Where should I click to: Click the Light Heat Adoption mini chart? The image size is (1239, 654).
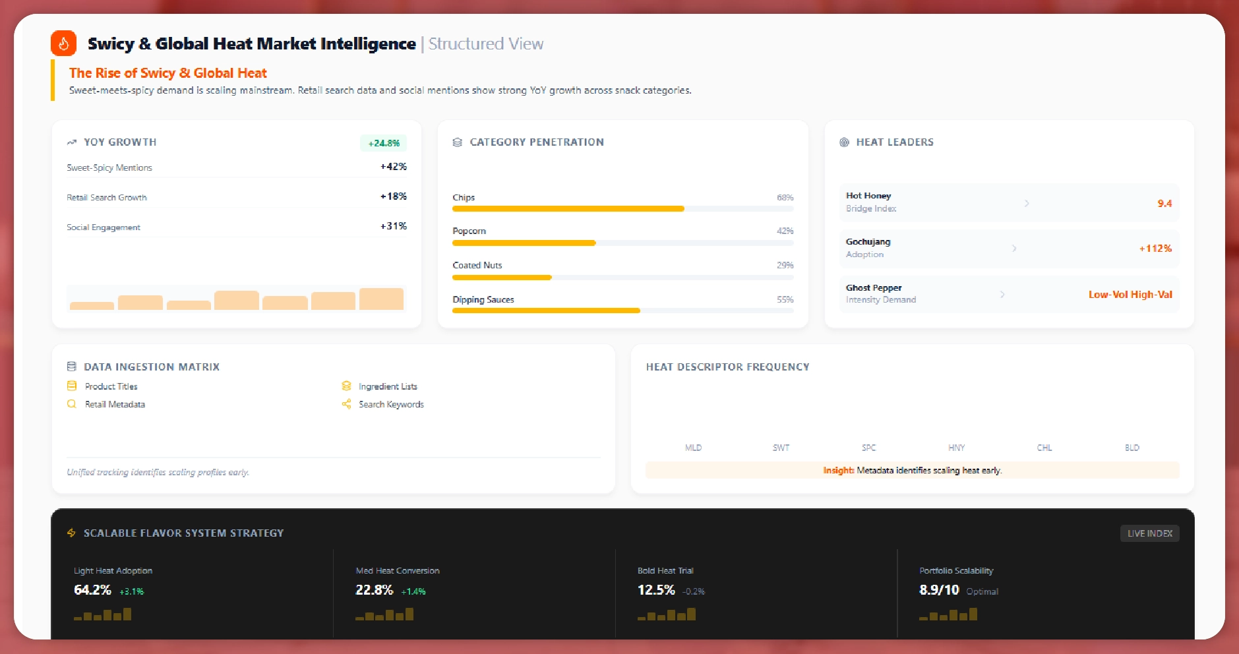pyautogui.click(x=103, y=614)
